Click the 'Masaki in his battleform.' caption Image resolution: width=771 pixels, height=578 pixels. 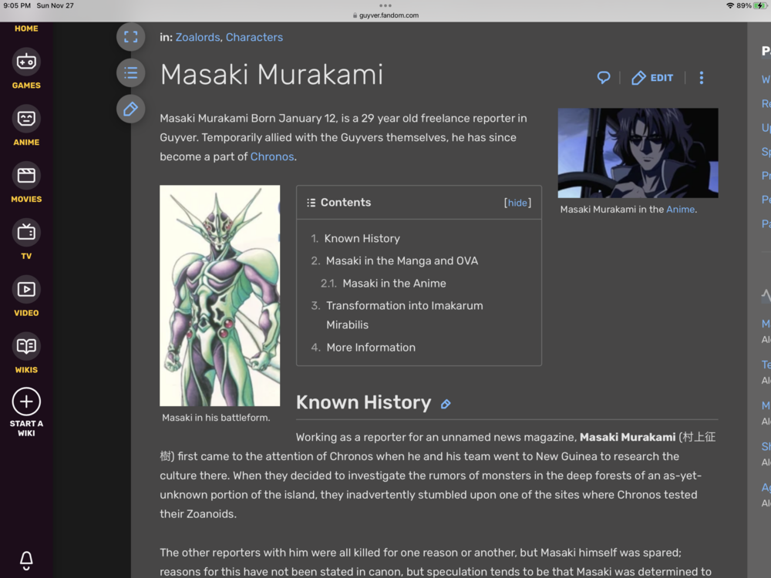pos(216,418)
